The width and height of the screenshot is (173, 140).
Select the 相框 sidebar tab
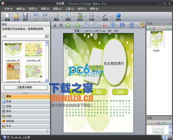pos(26,116)
